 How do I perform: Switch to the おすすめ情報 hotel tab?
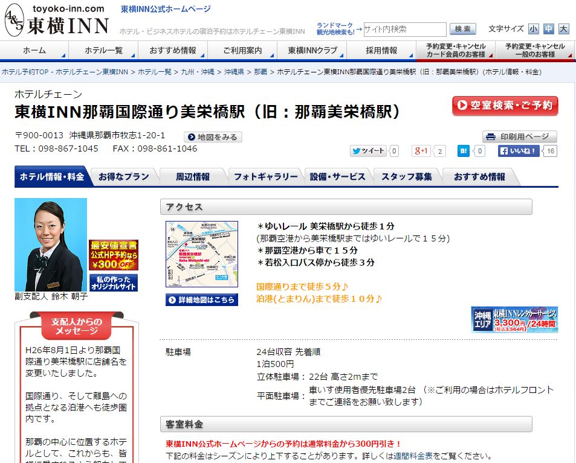(x=479, y=177)
